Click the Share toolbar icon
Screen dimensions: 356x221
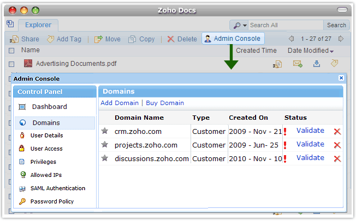pos(14,39)
